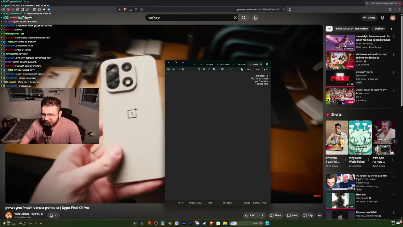Switch to the 'יצרתי סטרי' Notepad tab
403x227 pixels.
(224, 64)
